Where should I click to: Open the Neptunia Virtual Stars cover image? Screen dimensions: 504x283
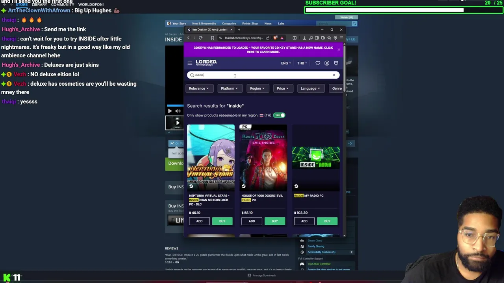[211, 158]
